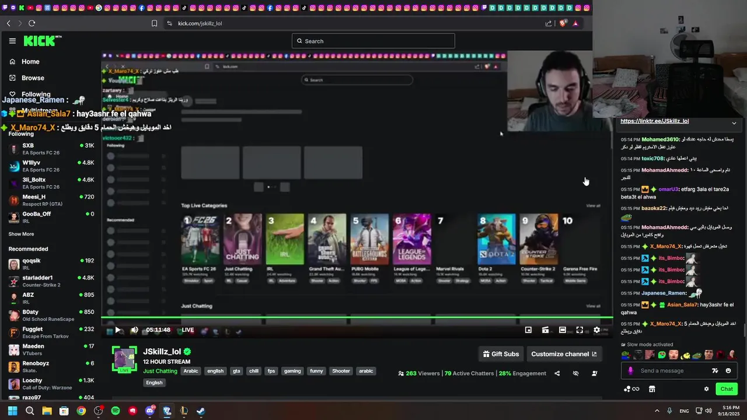Image resolution: width=747 pixels, height=420 pixels.
Task: Open B0aty Old School RuneScape channel
Action: tap(51, 316)
